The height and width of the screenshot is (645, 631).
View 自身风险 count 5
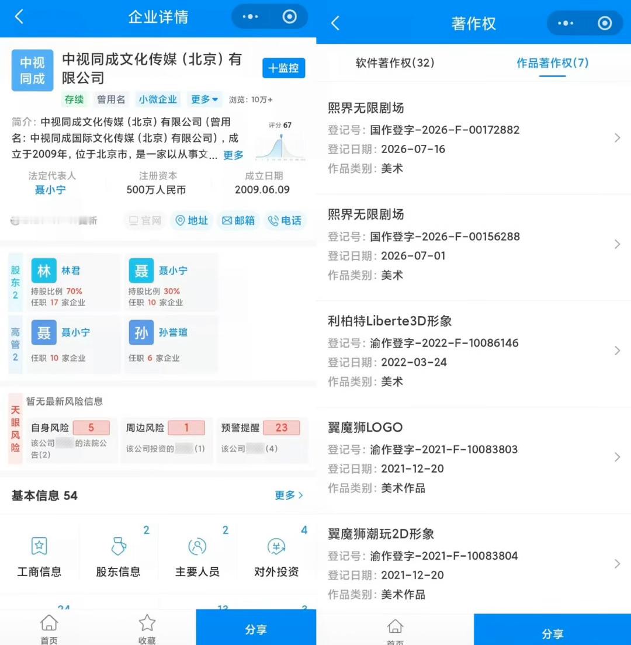click(x=91, y=428)
